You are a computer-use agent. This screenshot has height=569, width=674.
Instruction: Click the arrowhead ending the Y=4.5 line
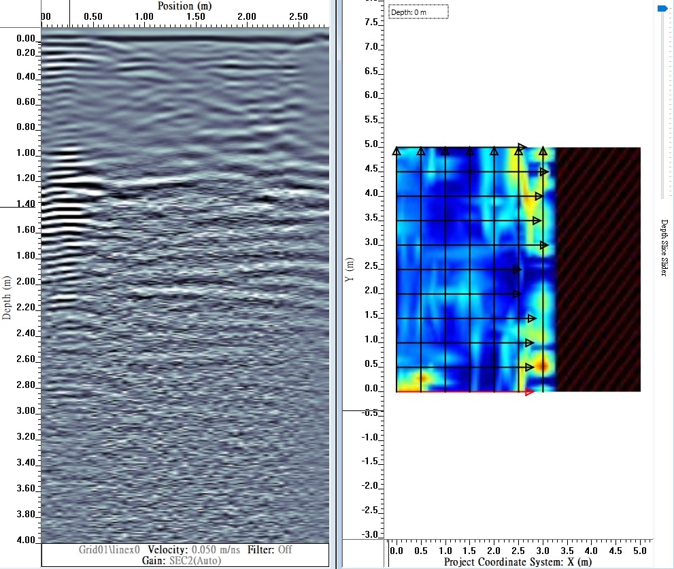(544, 172)
